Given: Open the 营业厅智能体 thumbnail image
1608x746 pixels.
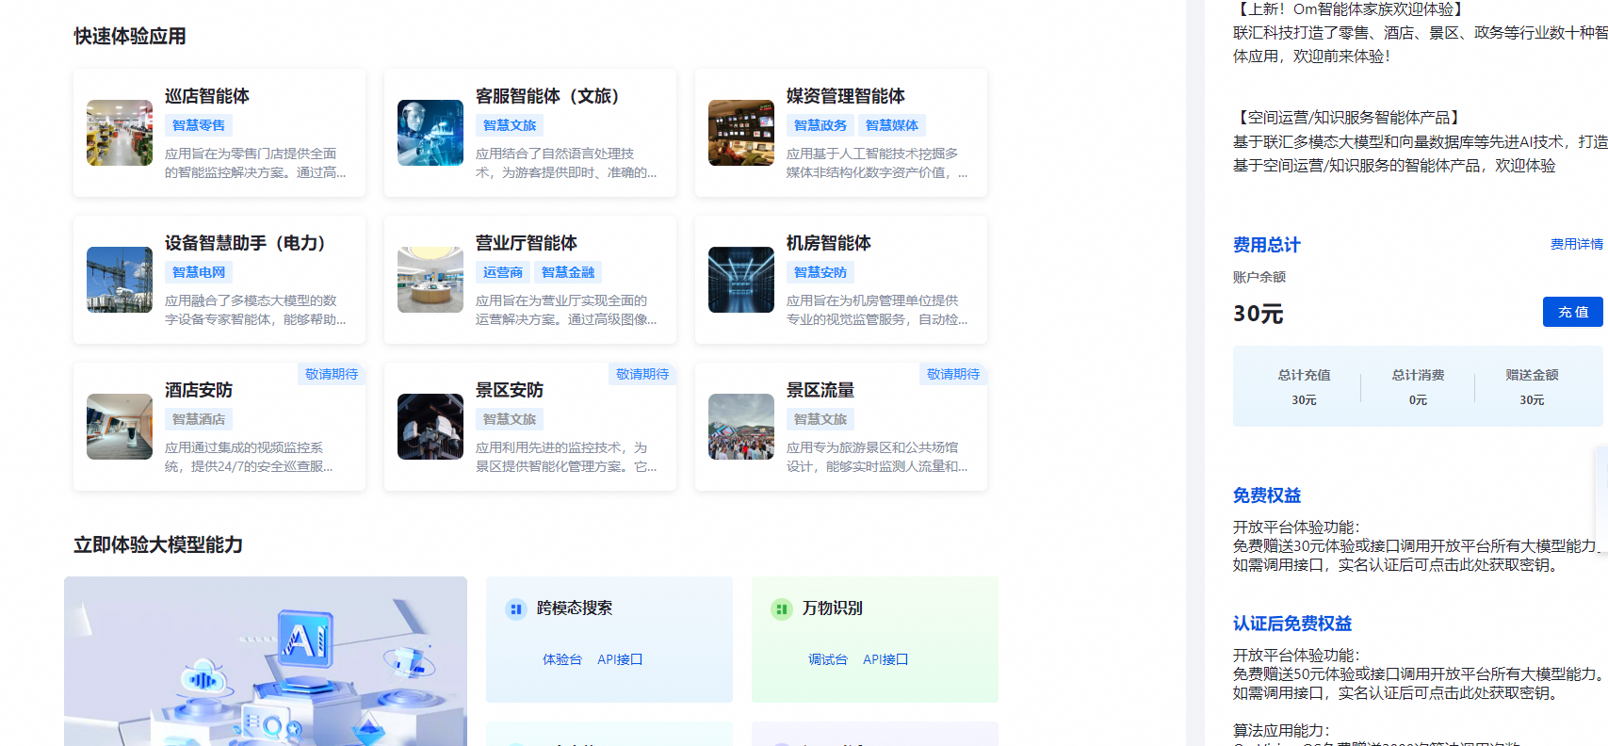Looking at the screenshot, I should tap(430, 280).
